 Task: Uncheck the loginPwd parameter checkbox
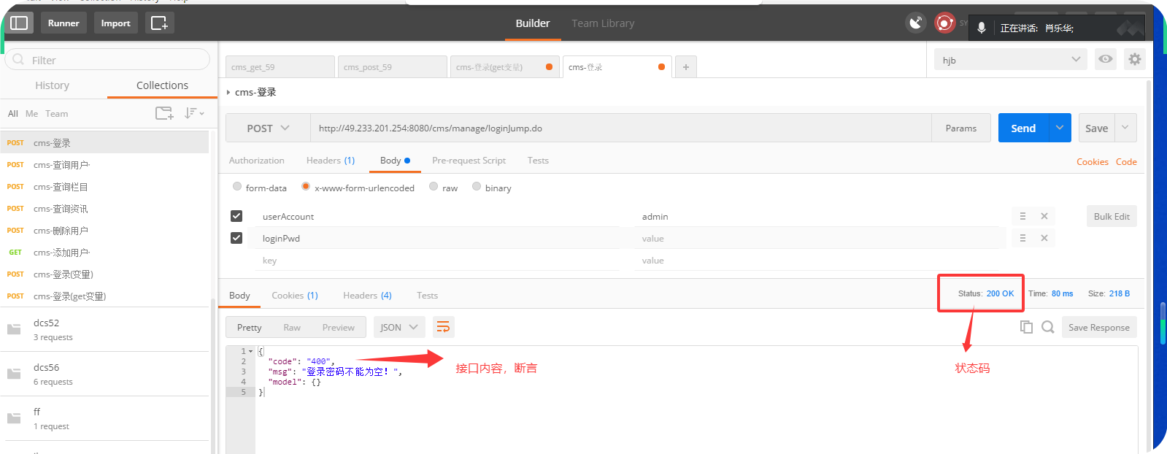(x=236, y=238)
